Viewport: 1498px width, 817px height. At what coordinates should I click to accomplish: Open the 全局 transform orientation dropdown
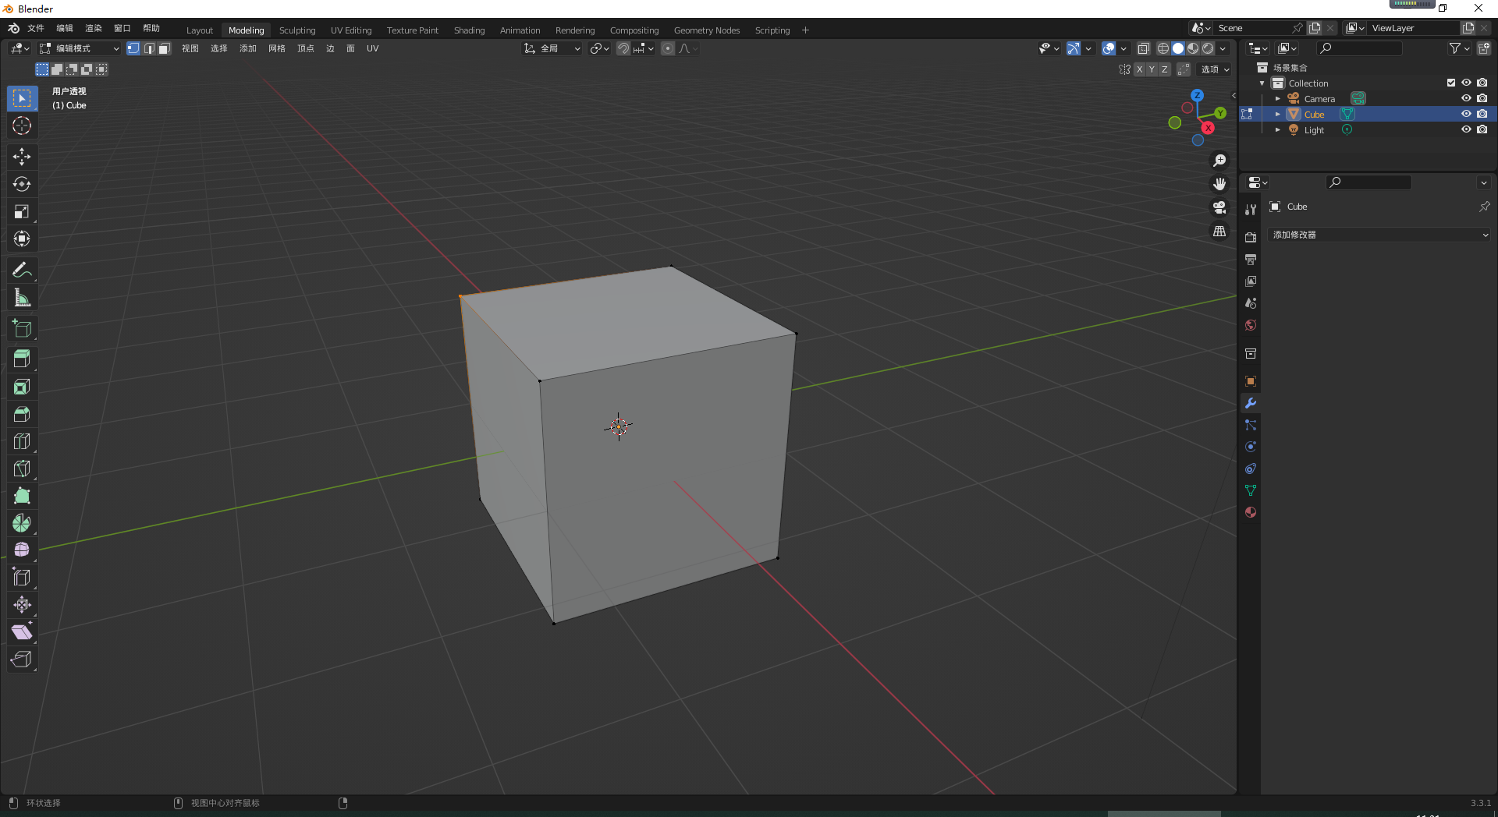click(552, 48)
